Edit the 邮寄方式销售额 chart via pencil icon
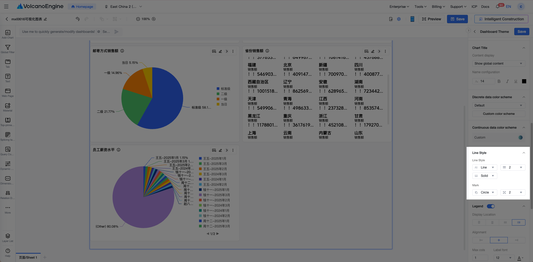533x262 pixels. point(220,51)
